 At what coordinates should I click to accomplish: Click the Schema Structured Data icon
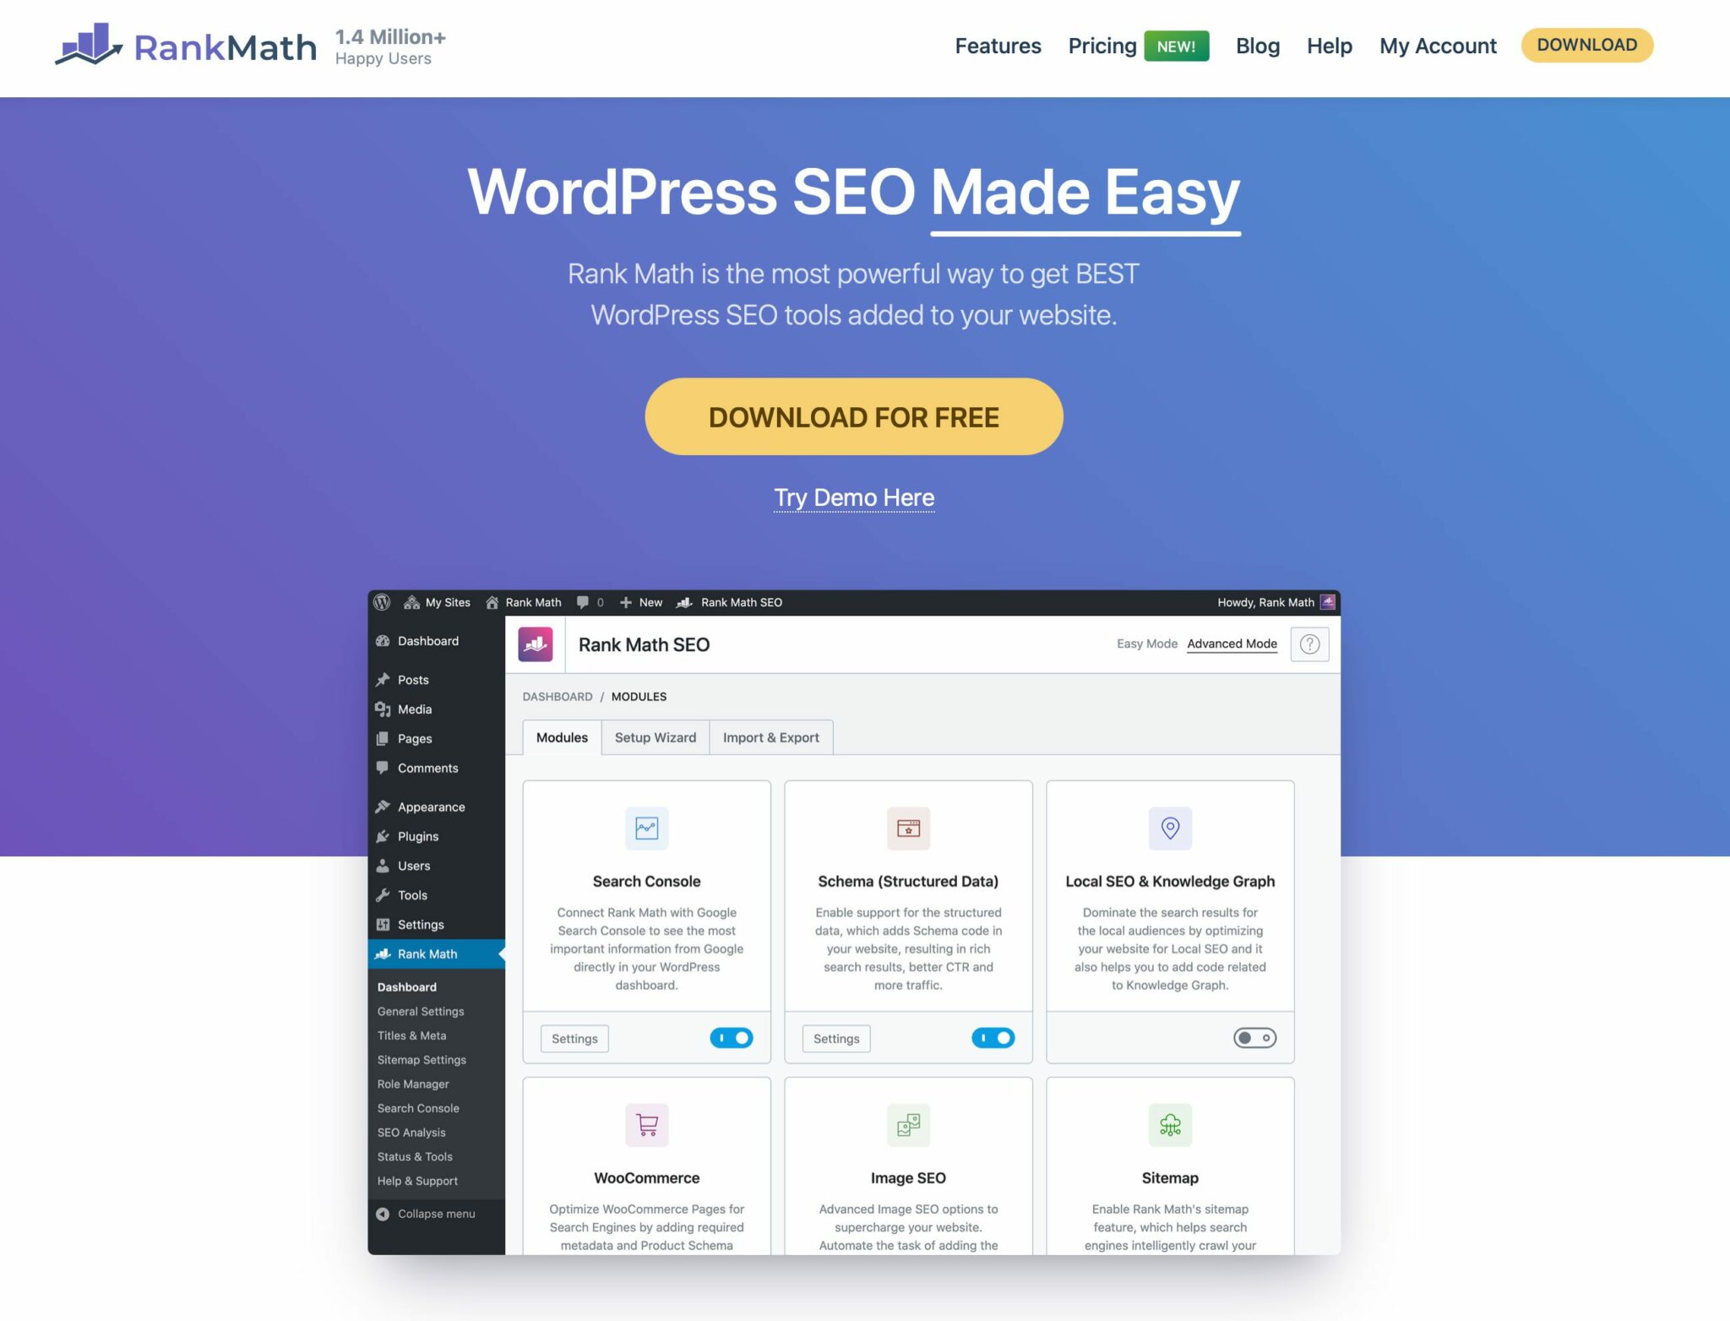[x=907, y=827]
